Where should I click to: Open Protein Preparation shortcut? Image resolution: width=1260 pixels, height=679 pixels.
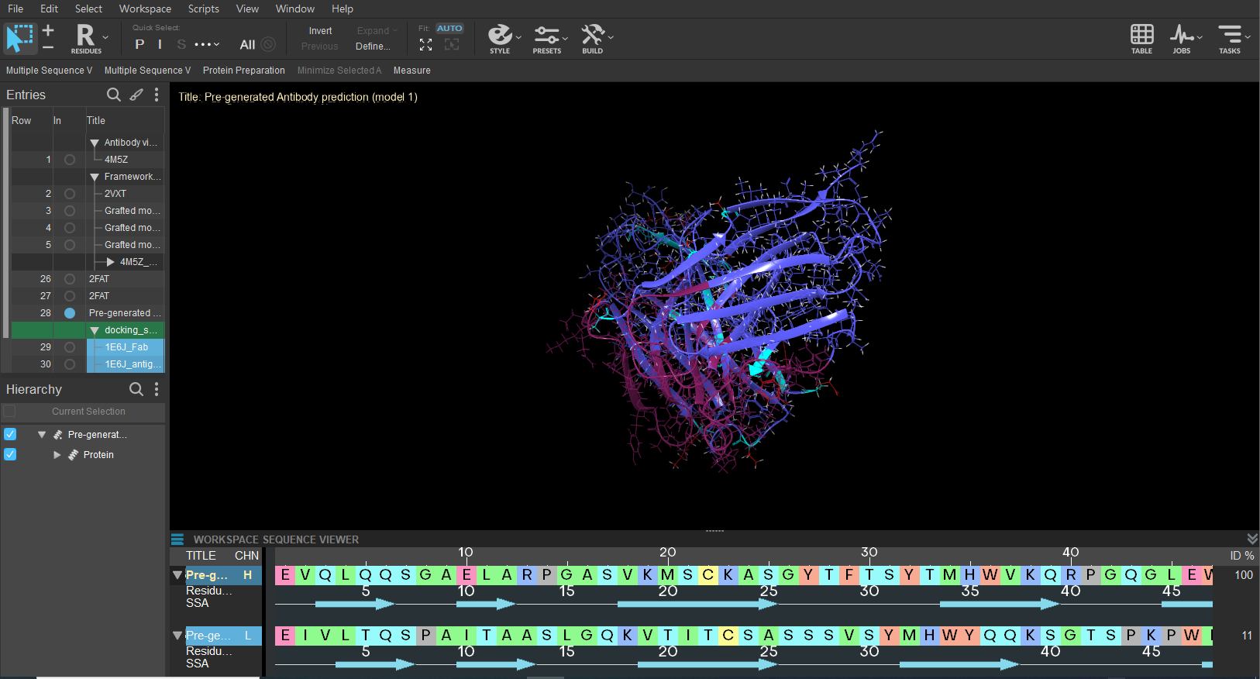[x=244, y=71]
